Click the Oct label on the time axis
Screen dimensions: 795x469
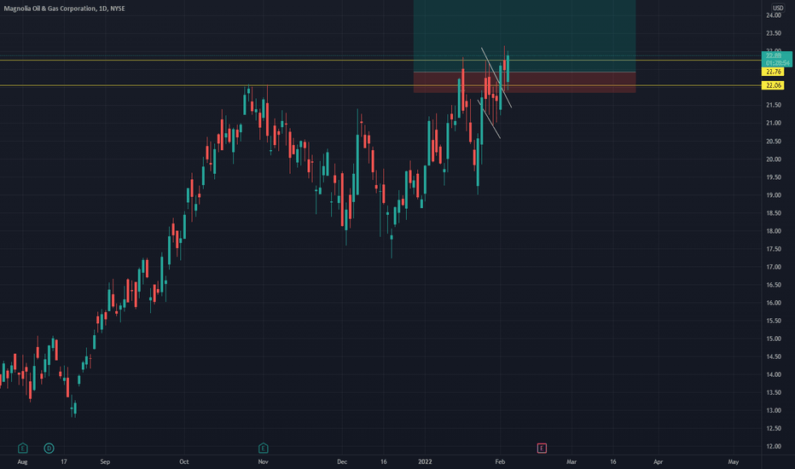(184, 462)
